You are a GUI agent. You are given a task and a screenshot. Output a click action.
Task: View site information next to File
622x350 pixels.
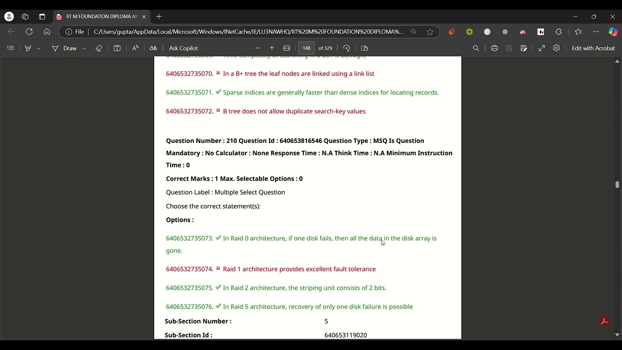pos(69,32)
